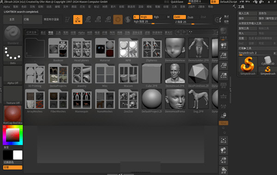Switch to the Scale transform tool
This screenshot has height=175, width=277.
tap(98, 19)
